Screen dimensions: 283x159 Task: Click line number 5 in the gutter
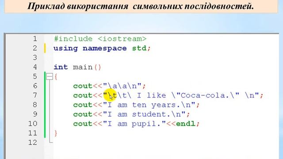pos(35,76)
